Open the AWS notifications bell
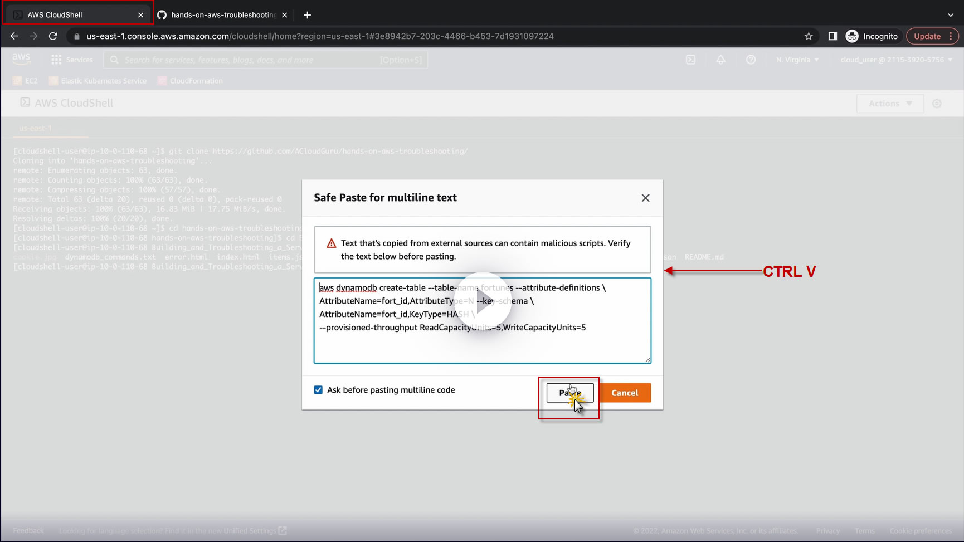 tap(721, 60)
